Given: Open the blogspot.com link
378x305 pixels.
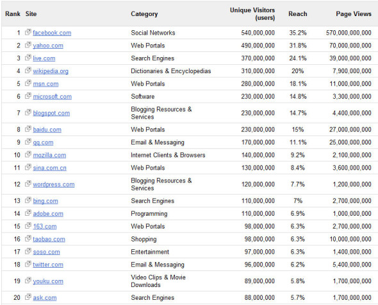Looking at the screenshot, I should (x=51, y=113).
